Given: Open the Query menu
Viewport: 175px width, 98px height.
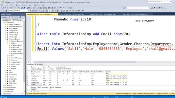Looking at the screenshot, I should click(x=17, y=5).
